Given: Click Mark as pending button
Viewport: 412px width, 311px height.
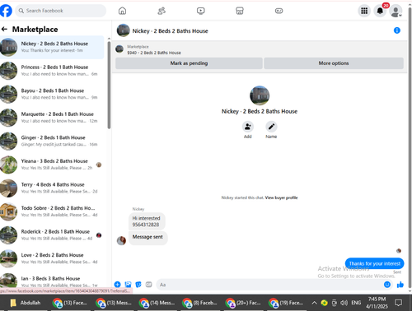Looking at the screenshot, I should click(189, 63).
